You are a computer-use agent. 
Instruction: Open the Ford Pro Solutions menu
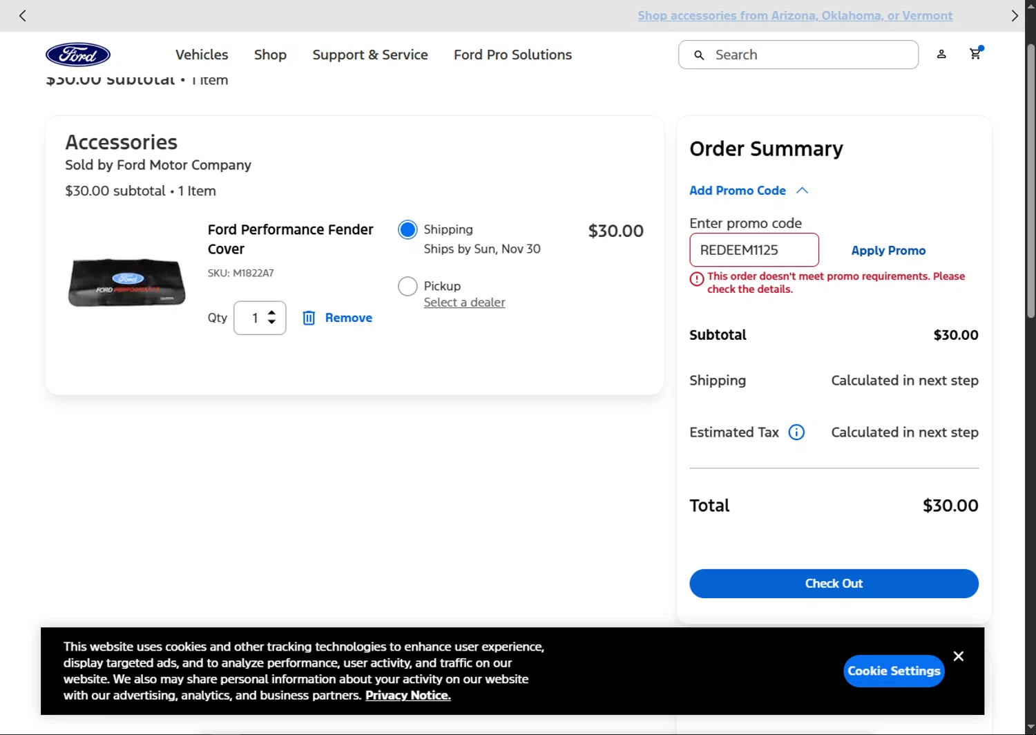(512, 55)
